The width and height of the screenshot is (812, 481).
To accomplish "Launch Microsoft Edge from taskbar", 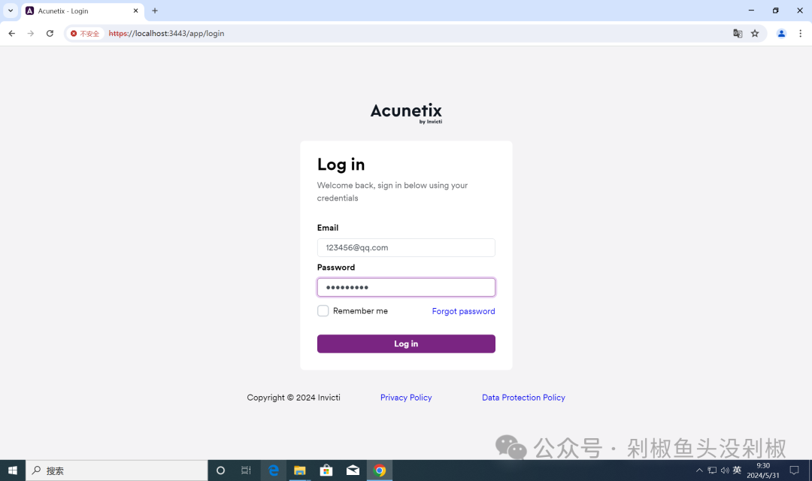I will click(x=274, y=470).
